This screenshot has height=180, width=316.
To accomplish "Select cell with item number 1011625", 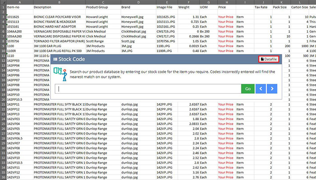I will pyautogui.click(x=20, y=17).
